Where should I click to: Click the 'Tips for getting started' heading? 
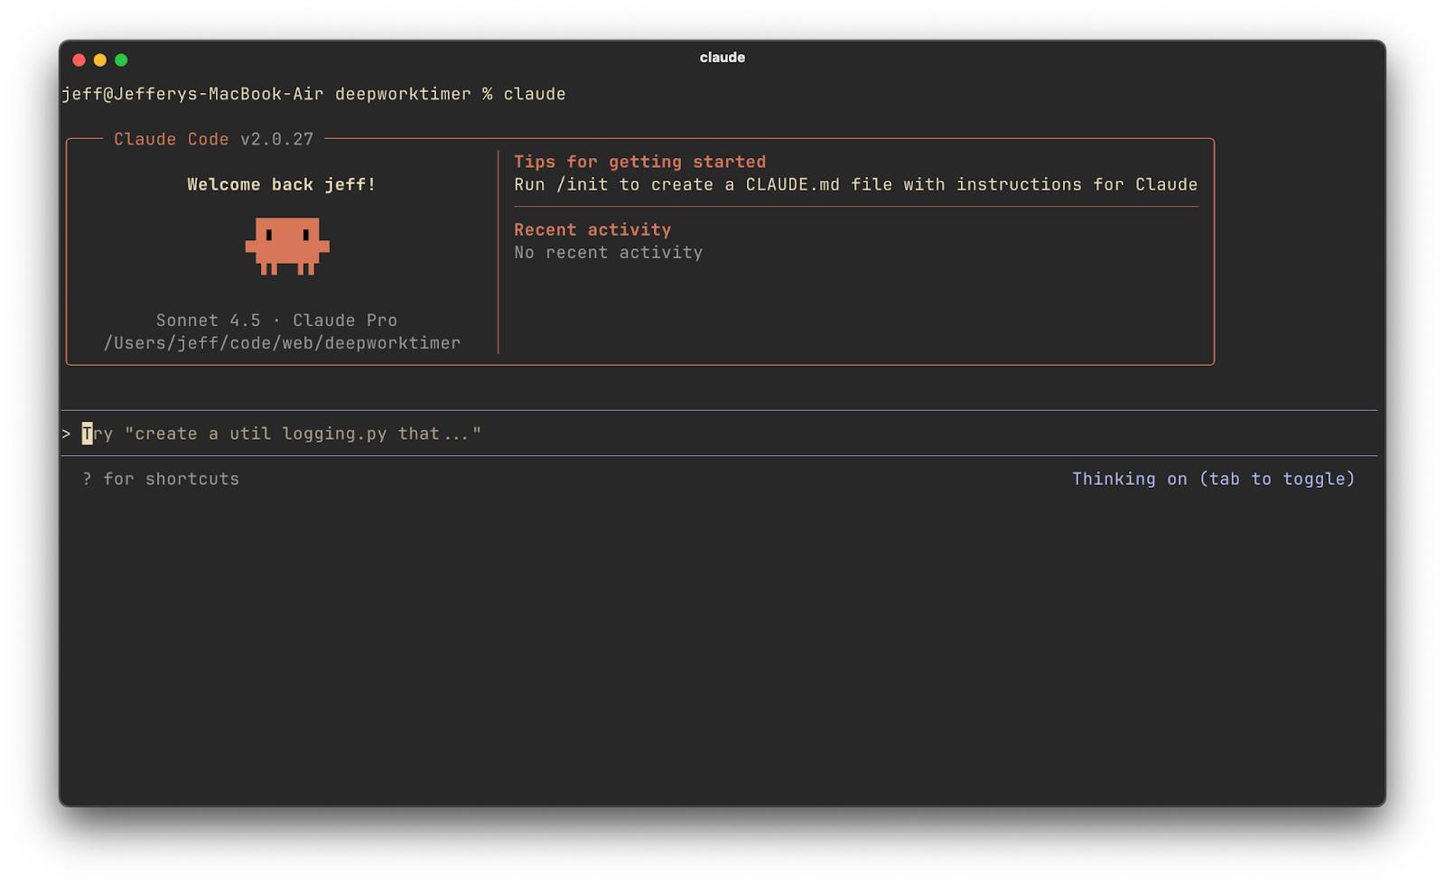click(x=639, y=162)
